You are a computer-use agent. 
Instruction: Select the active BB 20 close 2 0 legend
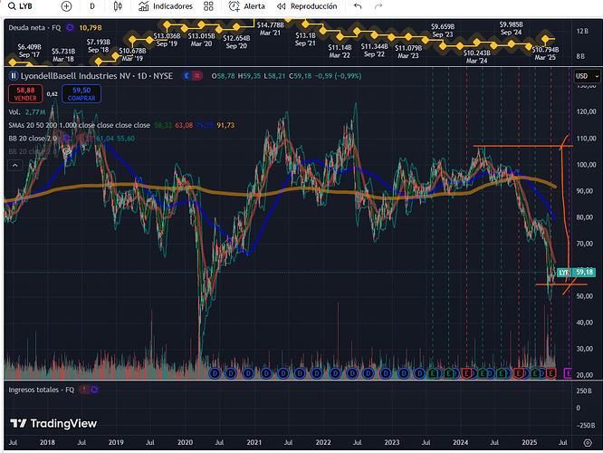[x=33, y=139]
